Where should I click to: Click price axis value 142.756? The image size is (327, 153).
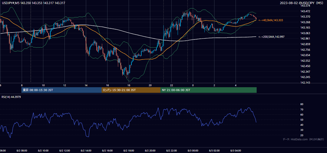coord(305,50)
